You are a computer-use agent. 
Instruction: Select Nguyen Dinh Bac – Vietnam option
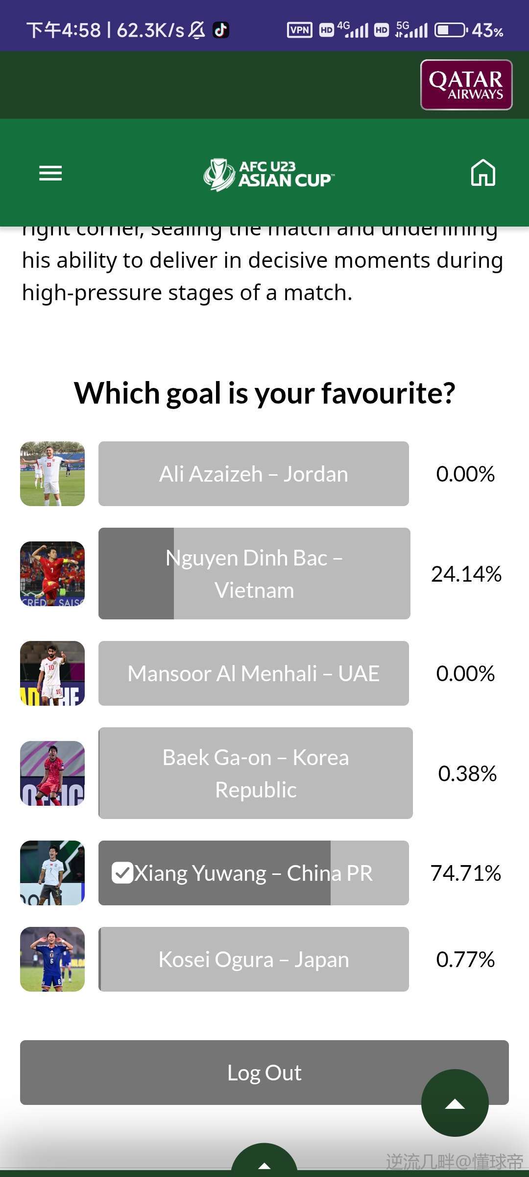pos(254,573)
